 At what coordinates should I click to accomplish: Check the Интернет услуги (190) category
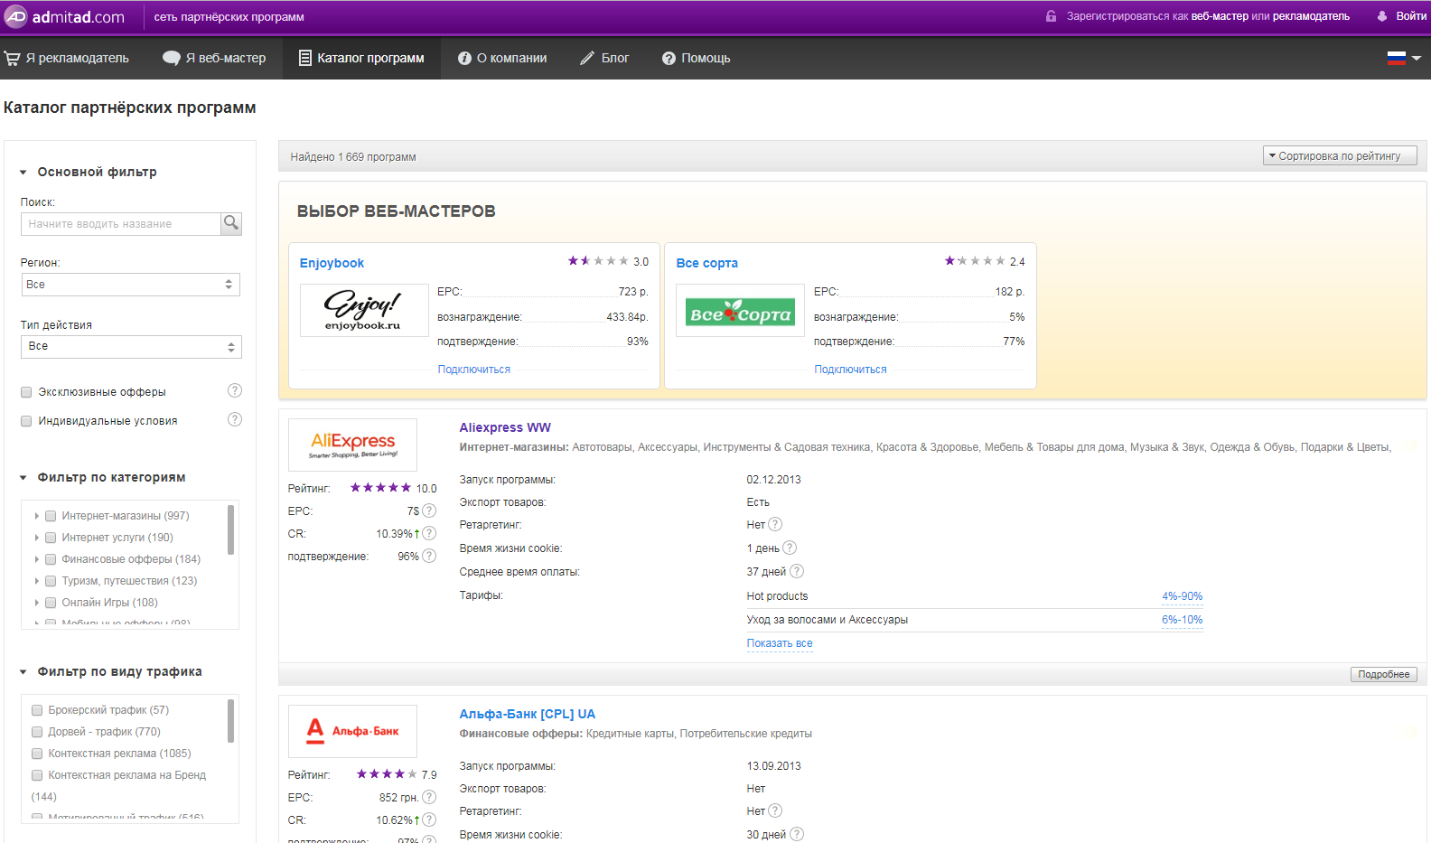pos(51,538)
